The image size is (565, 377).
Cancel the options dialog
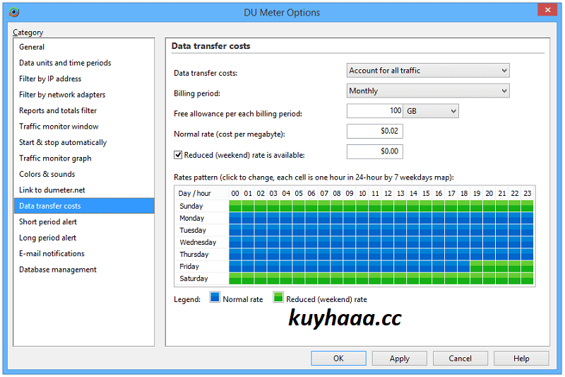(460, 358)
